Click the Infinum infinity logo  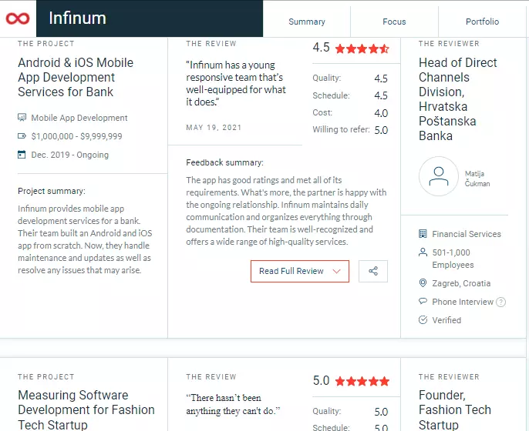[18, 18]
